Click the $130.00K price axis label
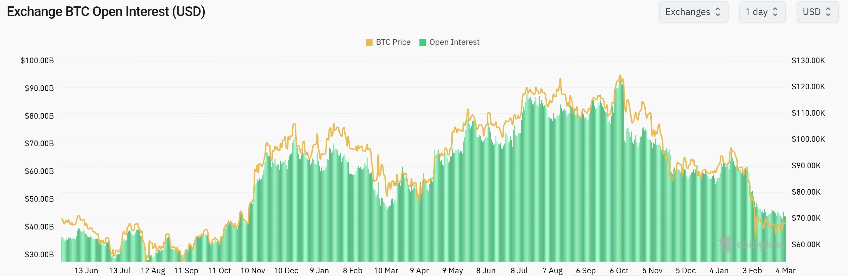 pos(808,61)
